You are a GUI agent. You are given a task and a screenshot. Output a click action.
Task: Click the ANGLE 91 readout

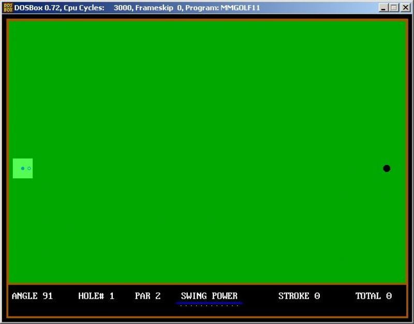(32, 295)
